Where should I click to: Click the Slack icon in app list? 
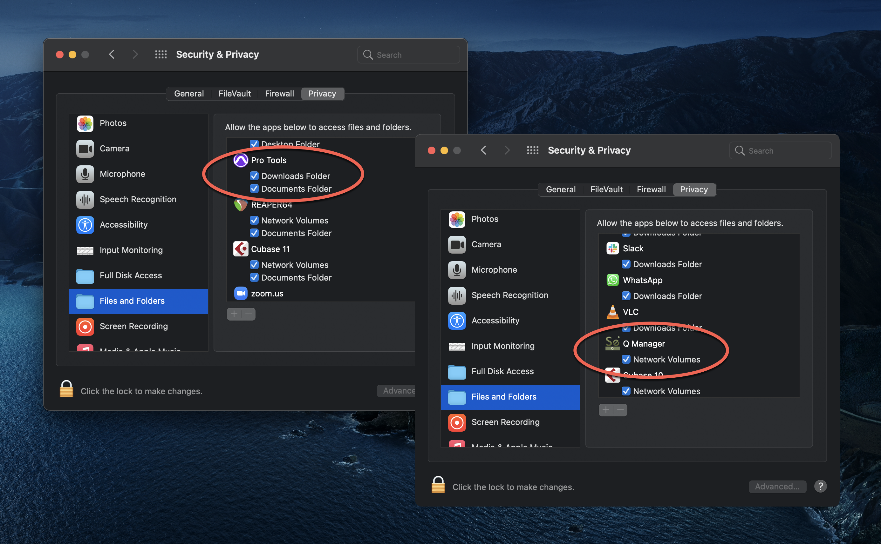coord(612,248)
